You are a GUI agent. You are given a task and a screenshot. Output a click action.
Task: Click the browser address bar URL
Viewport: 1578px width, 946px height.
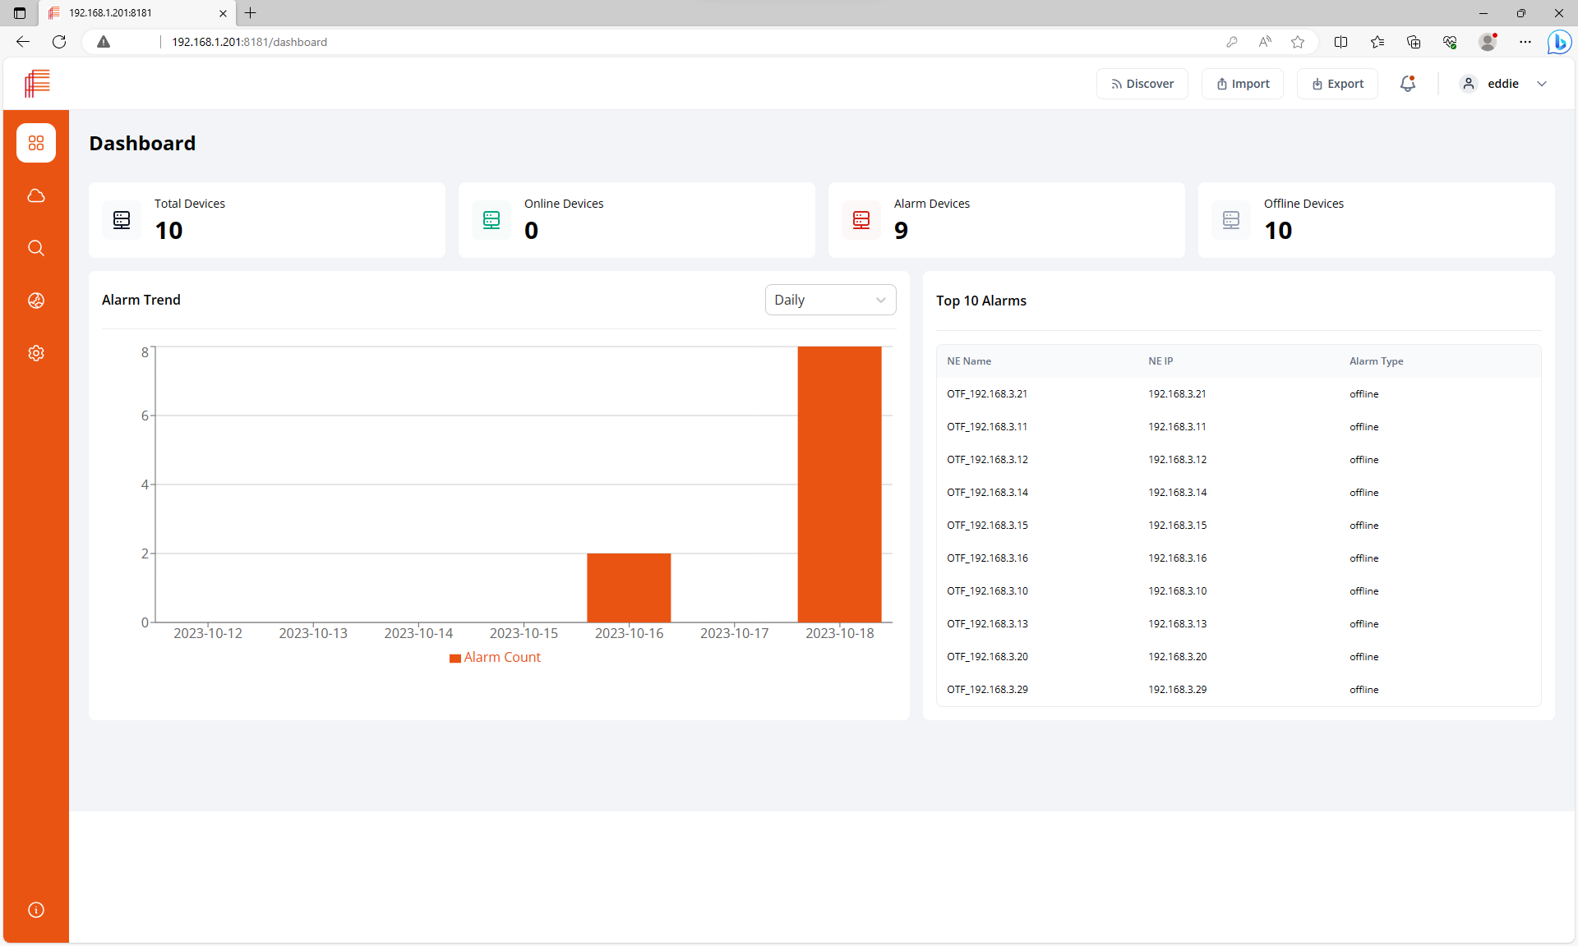(x=249, y=42)
